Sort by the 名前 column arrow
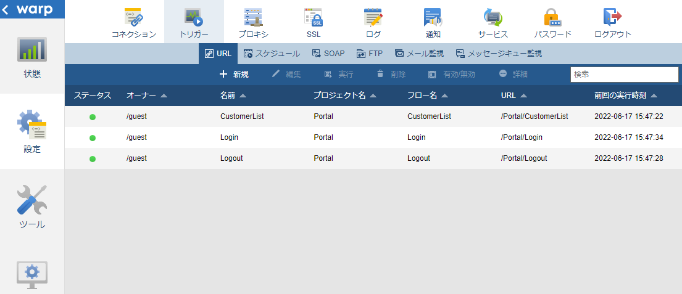 pyautogui.click(x=243, y=96)
